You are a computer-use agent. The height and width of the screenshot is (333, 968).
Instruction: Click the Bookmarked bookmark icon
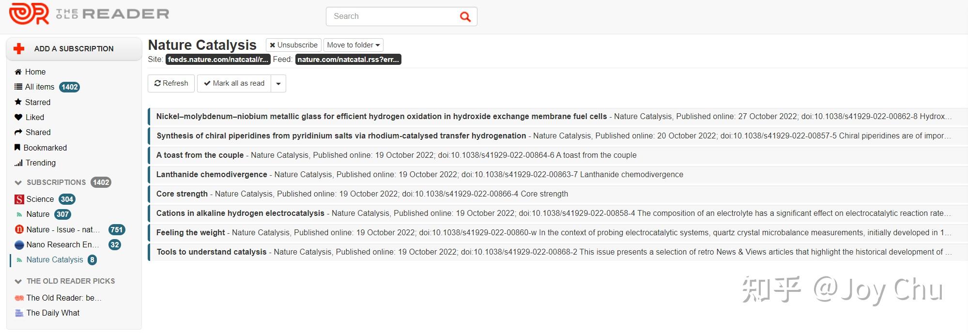(17, 147)
